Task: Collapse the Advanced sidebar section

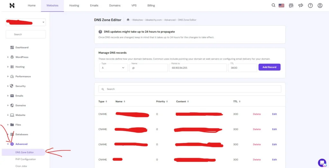Action: 8,144
